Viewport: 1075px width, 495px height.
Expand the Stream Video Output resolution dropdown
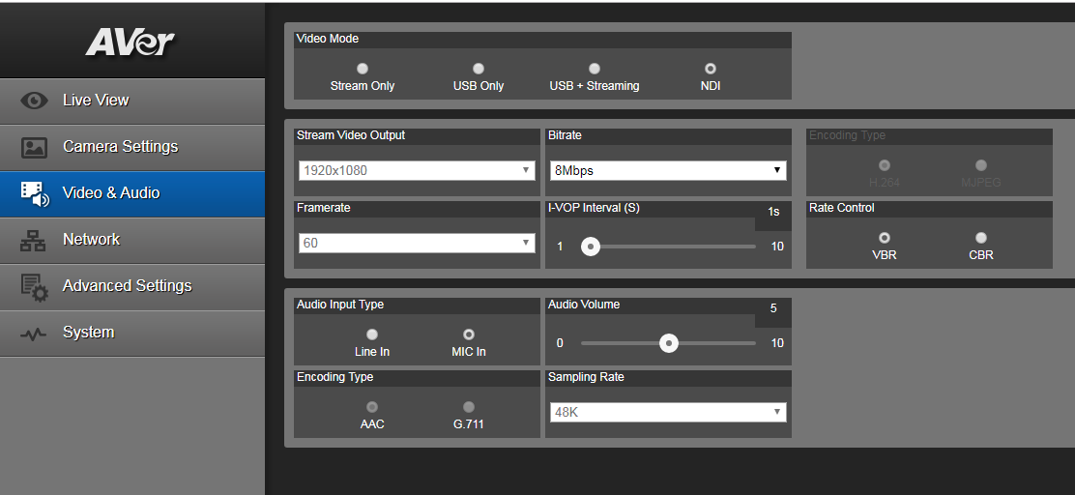tap(417, 170)
